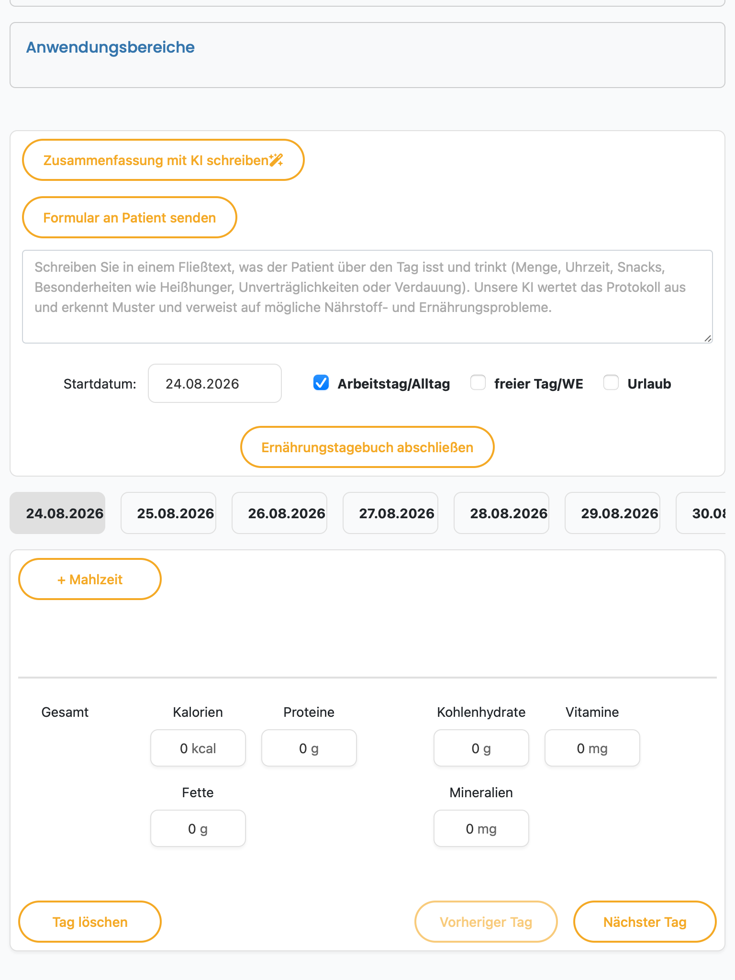Click the Vorheriger Tag button
Image resolution: width=735 pixels, height=980 pixels.
pyautogui.click(x=486, y=922)
